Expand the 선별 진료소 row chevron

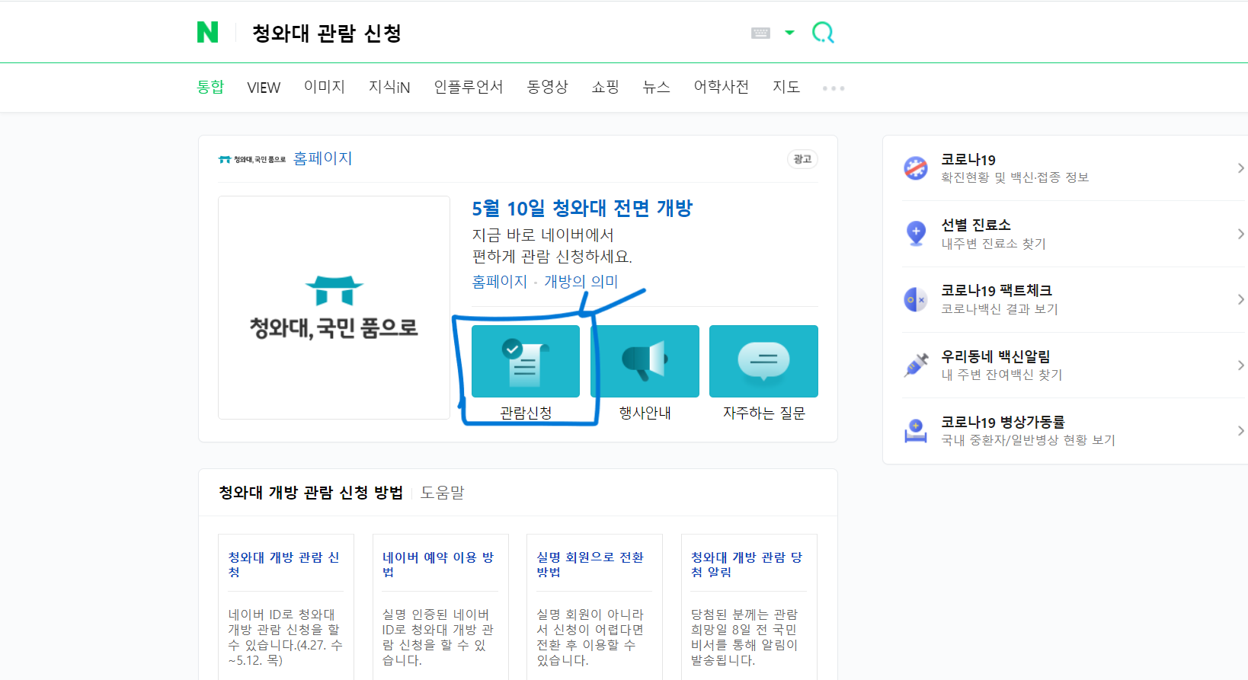pos(1240,234)
